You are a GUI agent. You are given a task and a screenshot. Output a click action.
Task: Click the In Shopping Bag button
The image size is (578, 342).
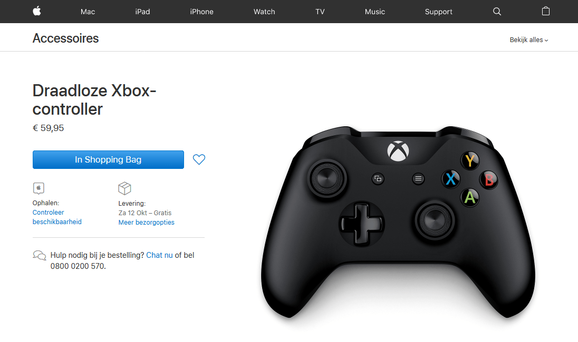[109, 159]
